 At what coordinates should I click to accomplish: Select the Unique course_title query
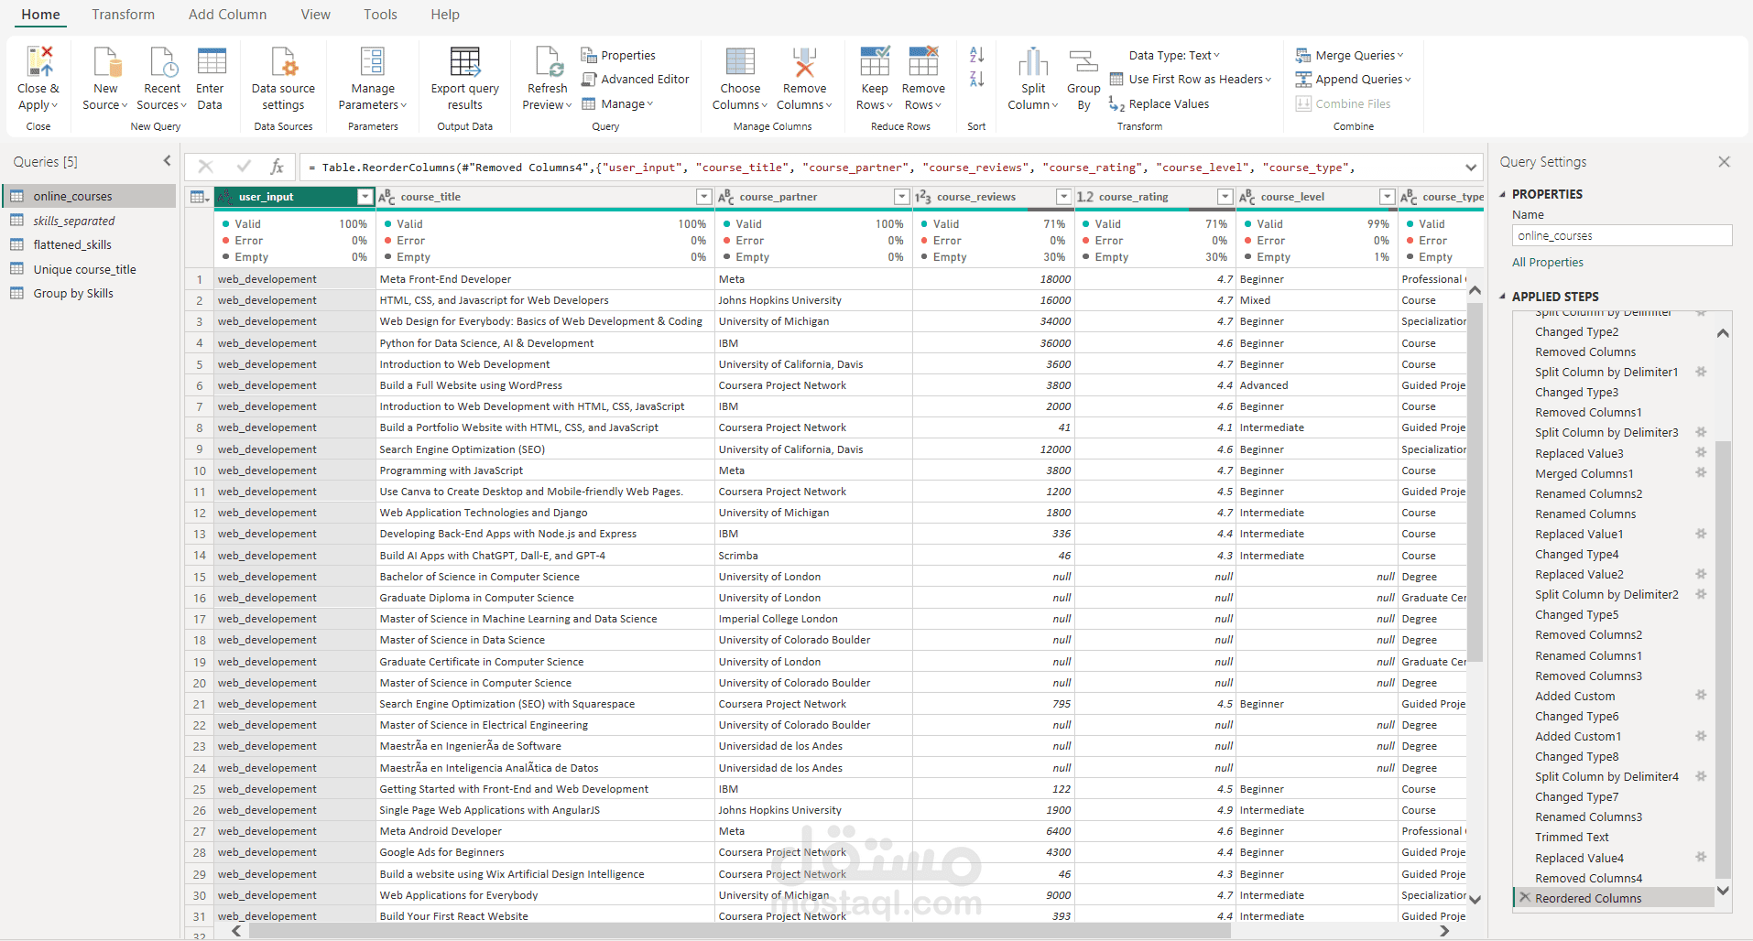pyautogui.click(x=89, y=269)
